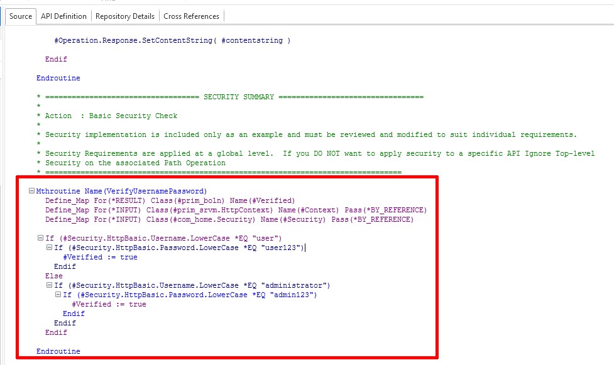Open the Cross References tab
This screenshot has height=365, width=614.
[191, 16]
